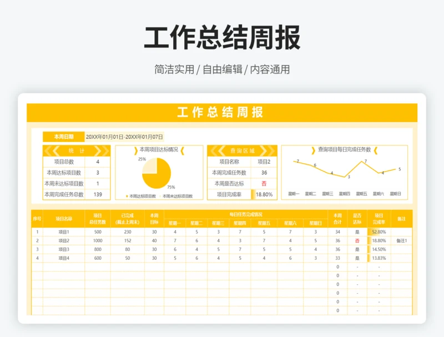Click the 52.80% completion rate cell for 项目1
Image resolution: width=444 pixels, height=337 pixels.
click(x=379, y=232)
